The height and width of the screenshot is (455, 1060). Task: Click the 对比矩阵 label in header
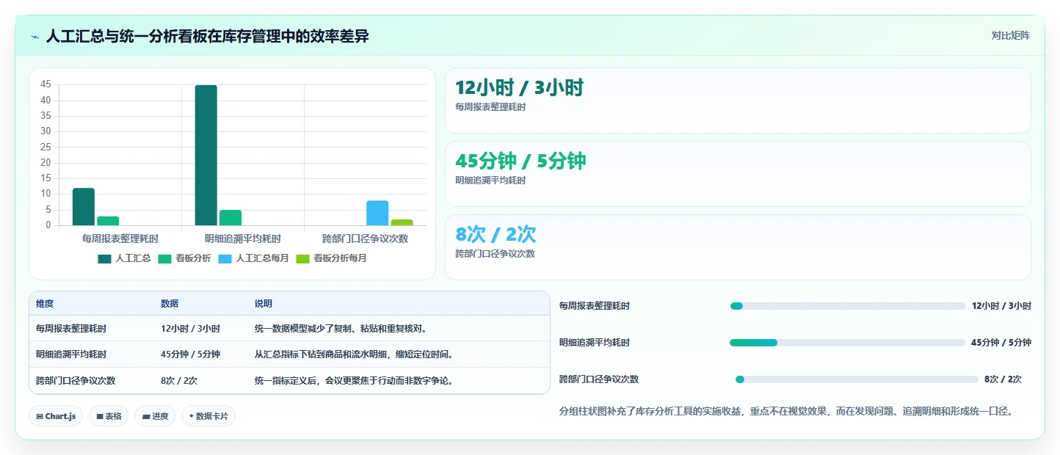(x=1010, y=35)
